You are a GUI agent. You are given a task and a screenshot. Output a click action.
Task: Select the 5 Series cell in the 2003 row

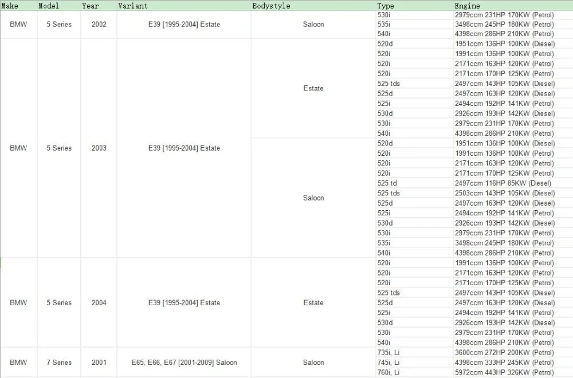(59, 148)
